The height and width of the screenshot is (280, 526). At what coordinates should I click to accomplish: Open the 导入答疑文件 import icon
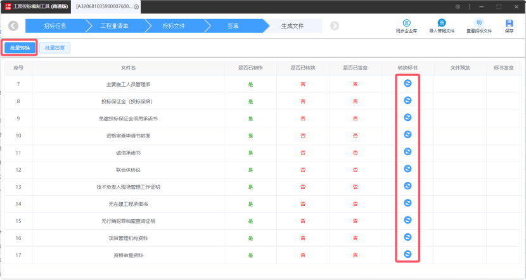pos(442,24)
